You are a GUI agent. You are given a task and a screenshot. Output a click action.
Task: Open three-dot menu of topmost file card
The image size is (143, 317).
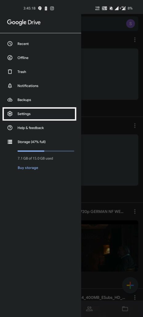135,40
